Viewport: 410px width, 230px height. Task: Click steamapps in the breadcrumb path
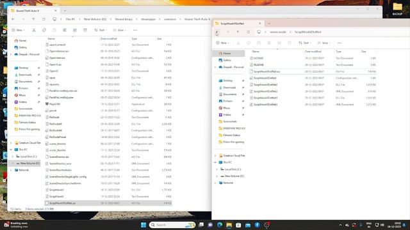(x=148, y=19)
